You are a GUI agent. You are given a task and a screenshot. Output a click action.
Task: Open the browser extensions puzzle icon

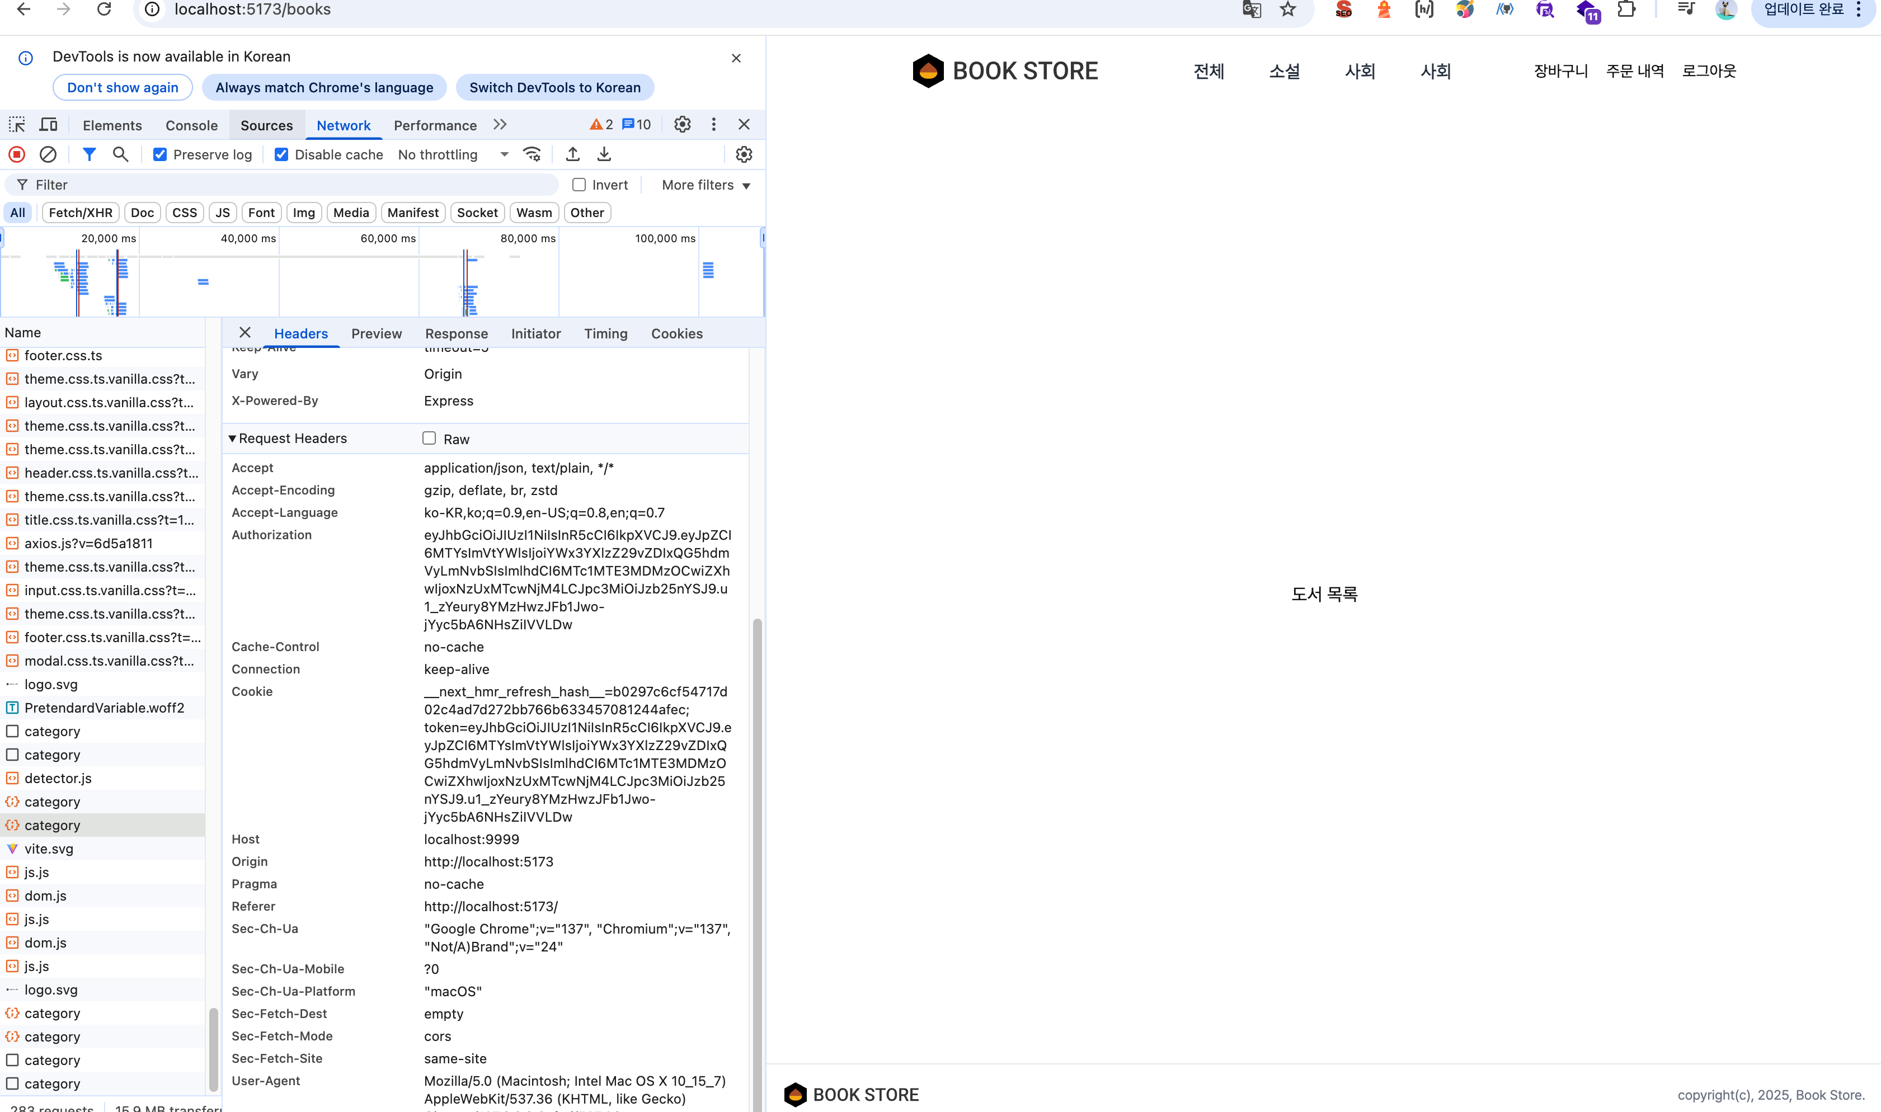(x=1626, y=9)
